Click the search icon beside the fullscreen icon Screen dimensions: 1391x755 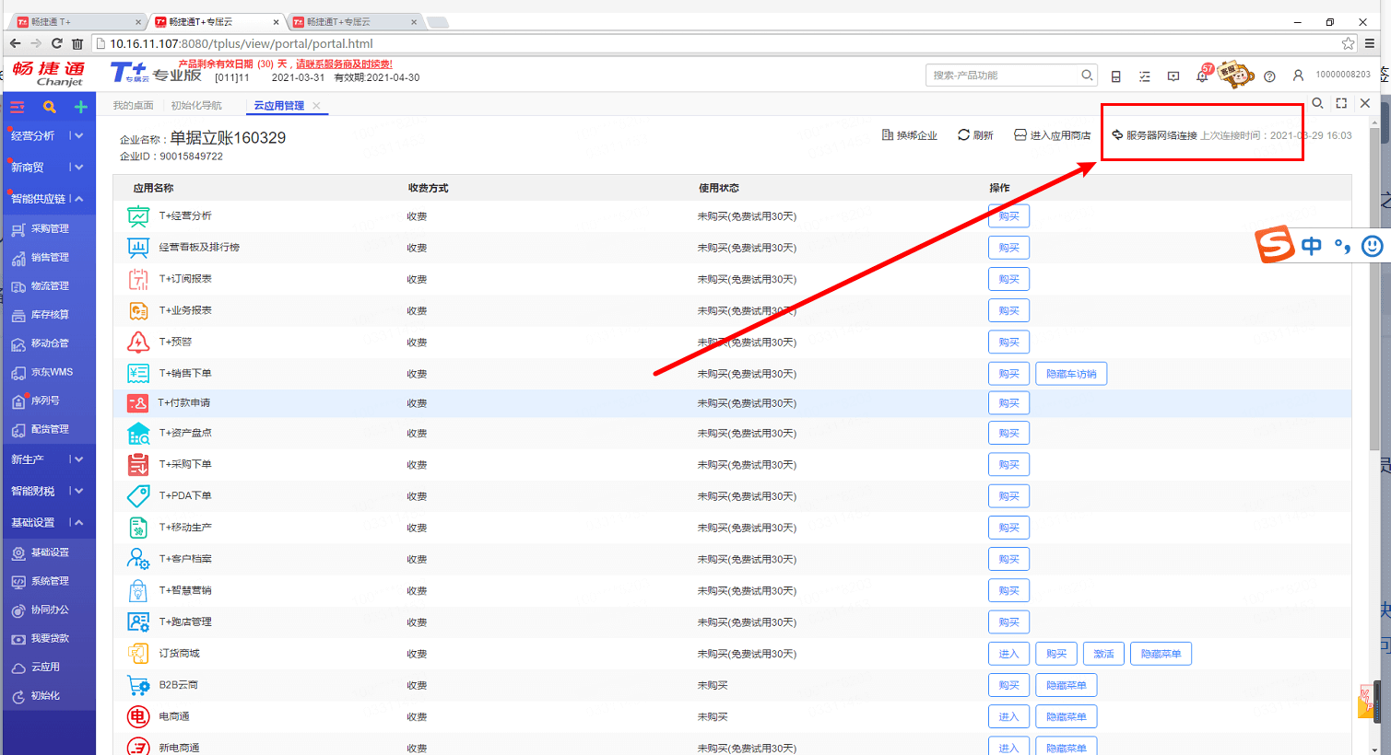1318,103
